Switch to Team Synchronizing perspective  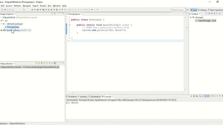coord(215,10)
